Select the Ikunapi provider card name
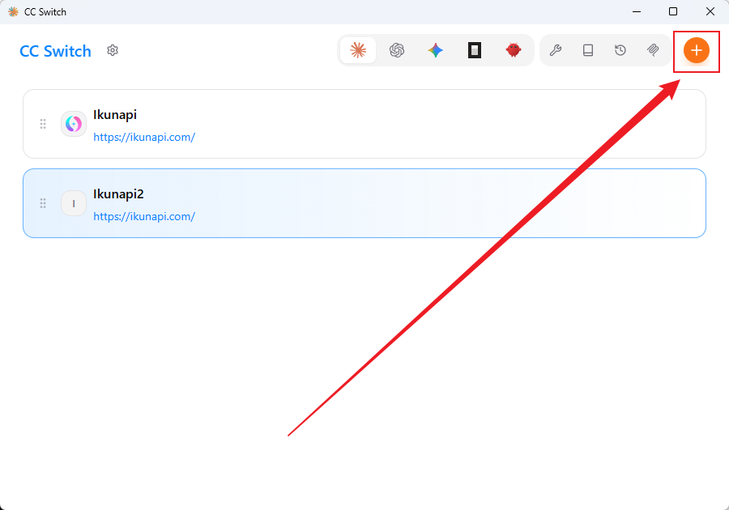Image resolution: width=729 pixels, height=510 pixels. 115,115
